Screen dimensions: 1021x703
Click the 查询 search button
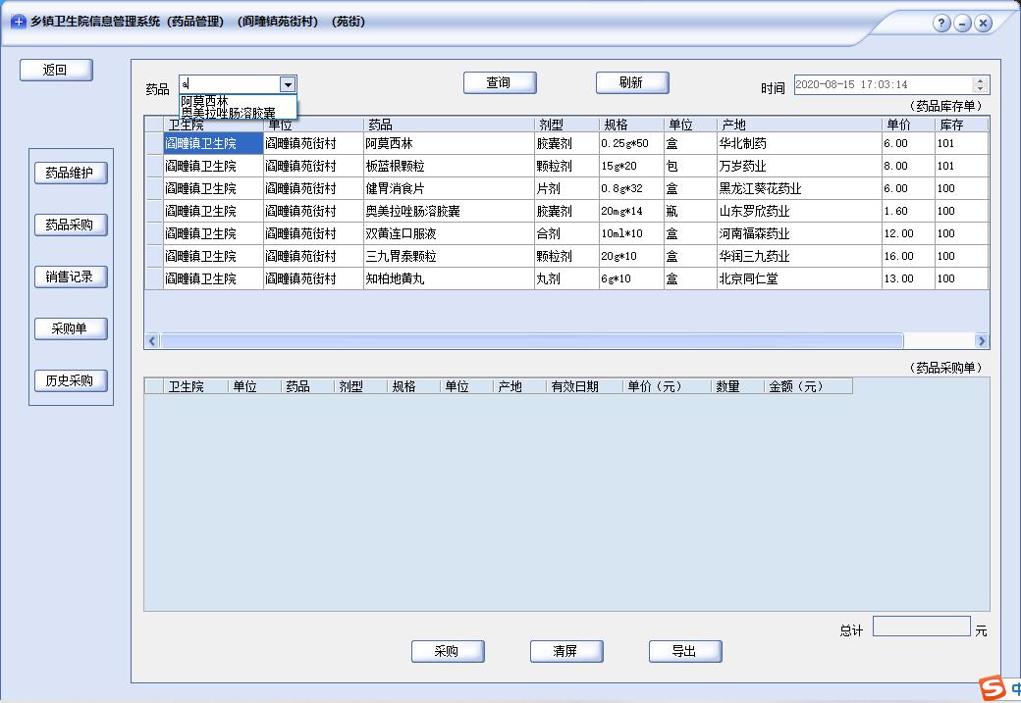500,82
